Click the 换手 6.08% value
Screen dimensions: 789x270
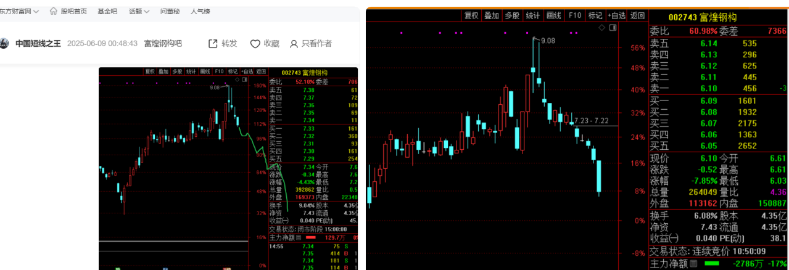[706, 216]
